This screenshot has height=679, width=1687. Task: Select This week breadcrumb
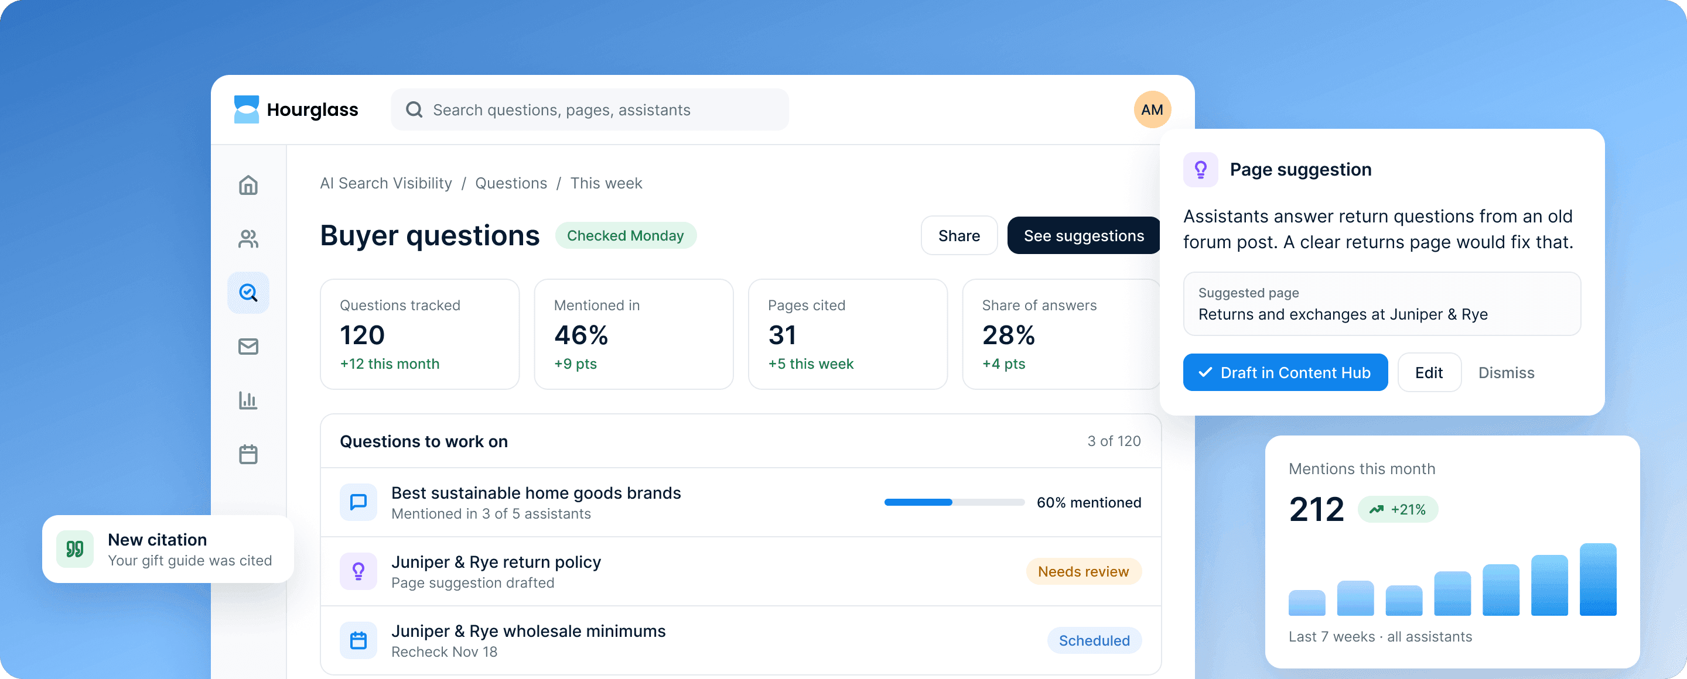[x=606, y=183]
